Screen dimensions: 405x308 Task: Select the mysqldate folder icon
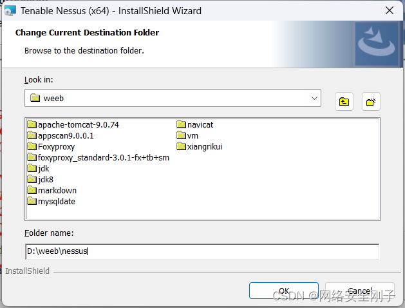point(32,201)
